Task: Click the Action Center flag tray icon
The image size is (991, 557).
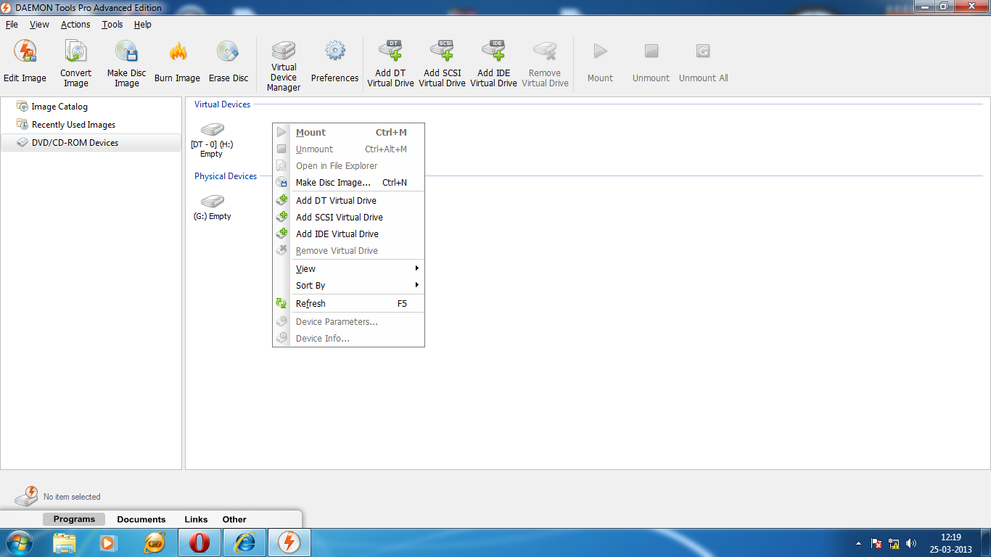Action: click(x=876, y=543)
